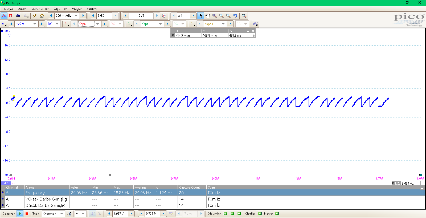Viewport: 426px width, 218px height.
Task: Decrease pre-trigger 0.725 % value
Action: (141, 213)
